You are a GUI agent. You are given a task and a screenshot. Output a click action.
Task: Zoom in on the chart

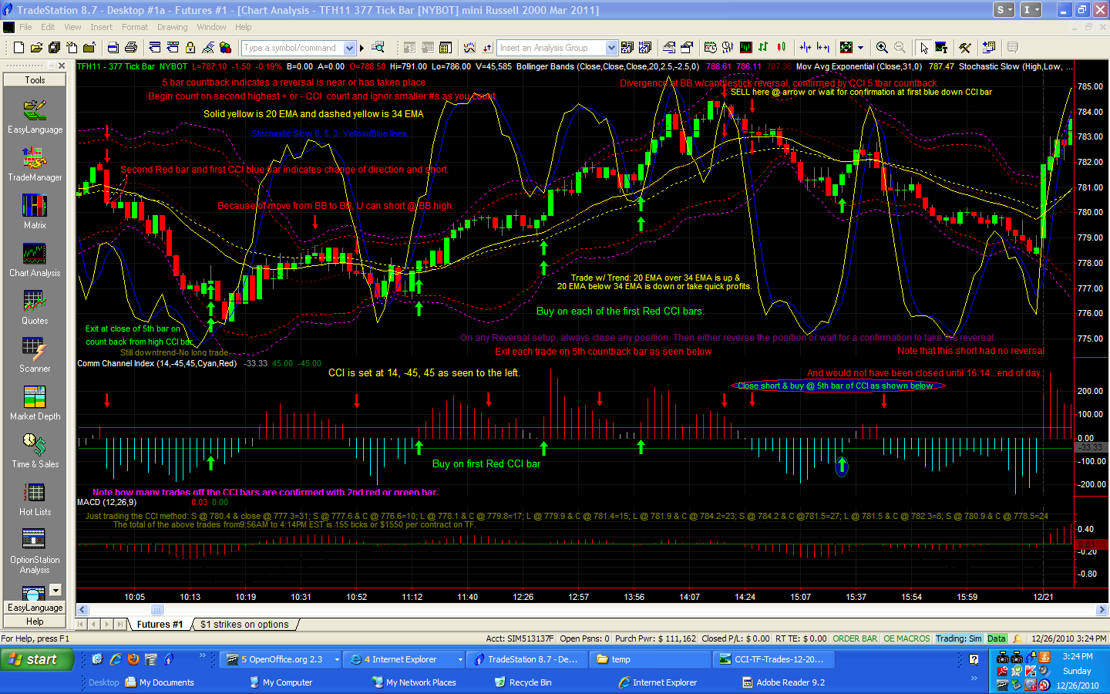point(882,48)
